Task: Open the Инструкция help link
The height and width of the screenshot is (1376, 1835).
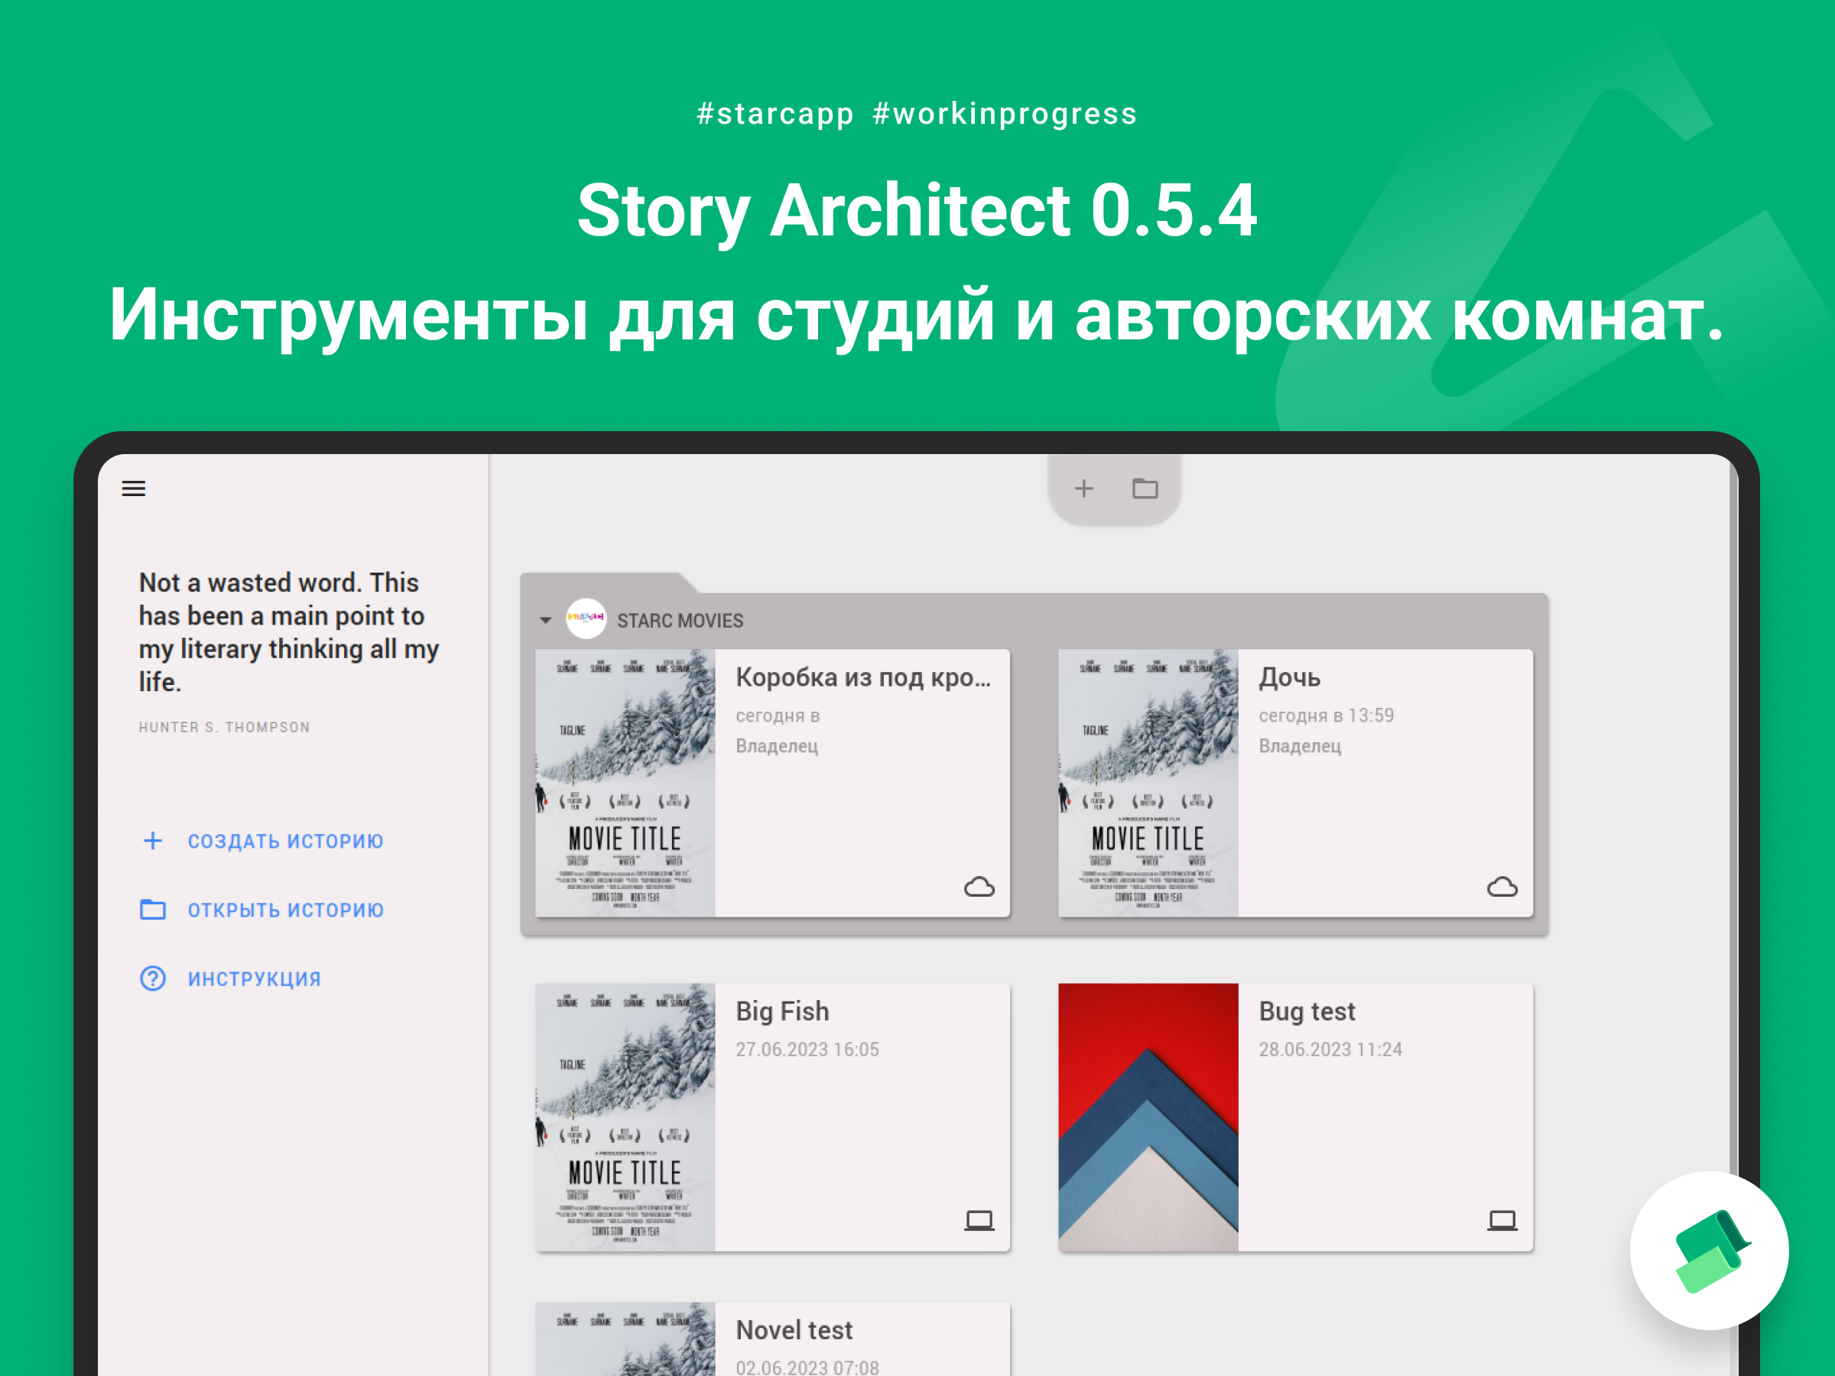Action: tap(231, 978)
